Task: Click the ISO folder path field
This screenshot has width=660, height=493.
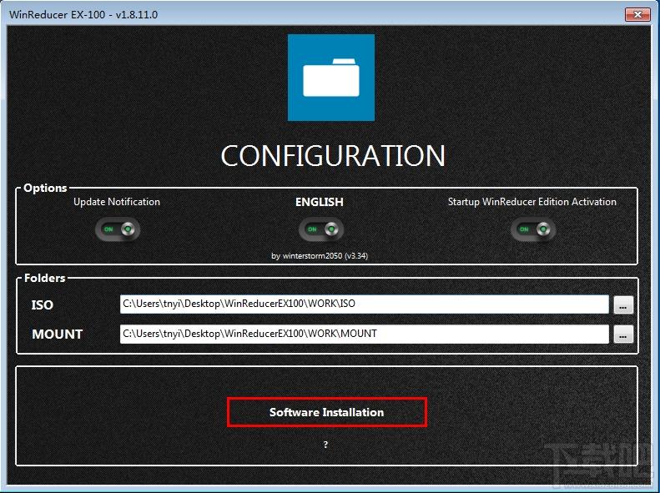Action: 364,304
